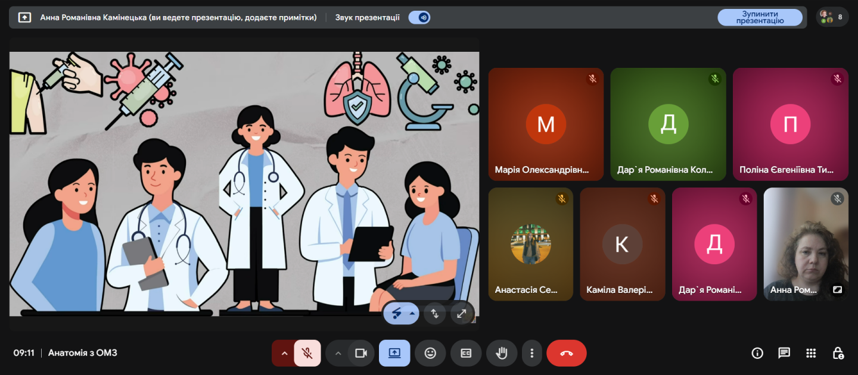
Task: Open the participants list showing 8 people
Action: (x=832, y=17)
